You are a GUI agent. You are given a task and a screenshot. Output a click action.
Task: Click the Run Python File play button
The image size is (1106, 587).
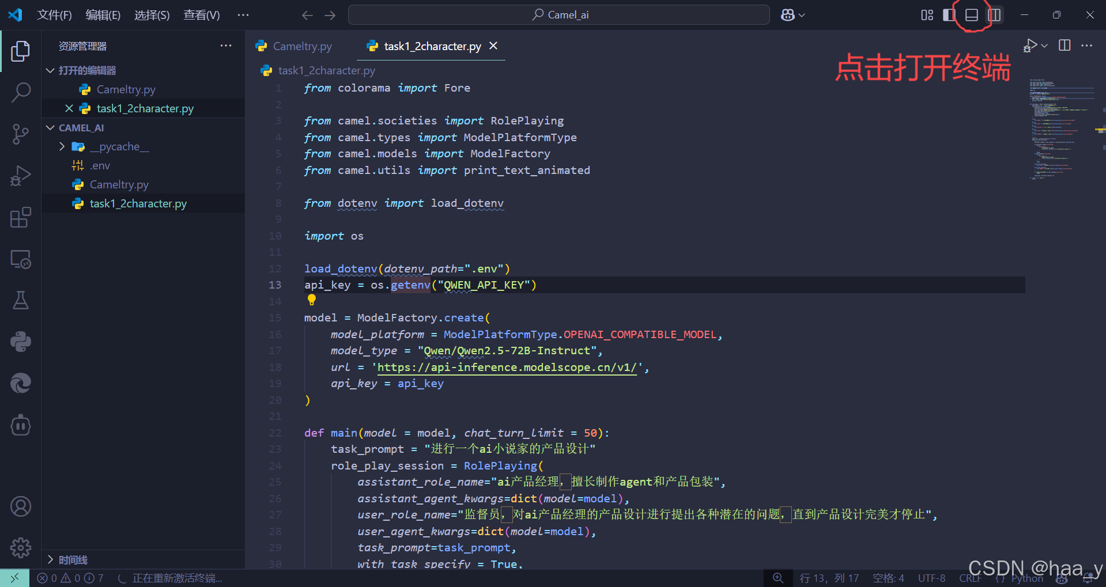pyautogui.click(x=1029, y=45)
